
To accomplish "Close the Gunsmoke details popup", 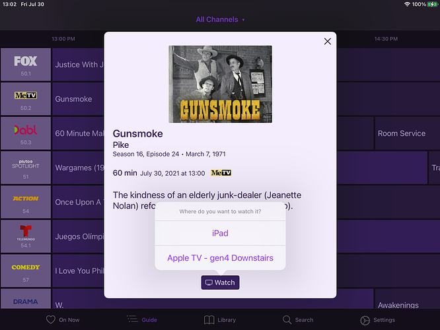I will click(327, 42).
